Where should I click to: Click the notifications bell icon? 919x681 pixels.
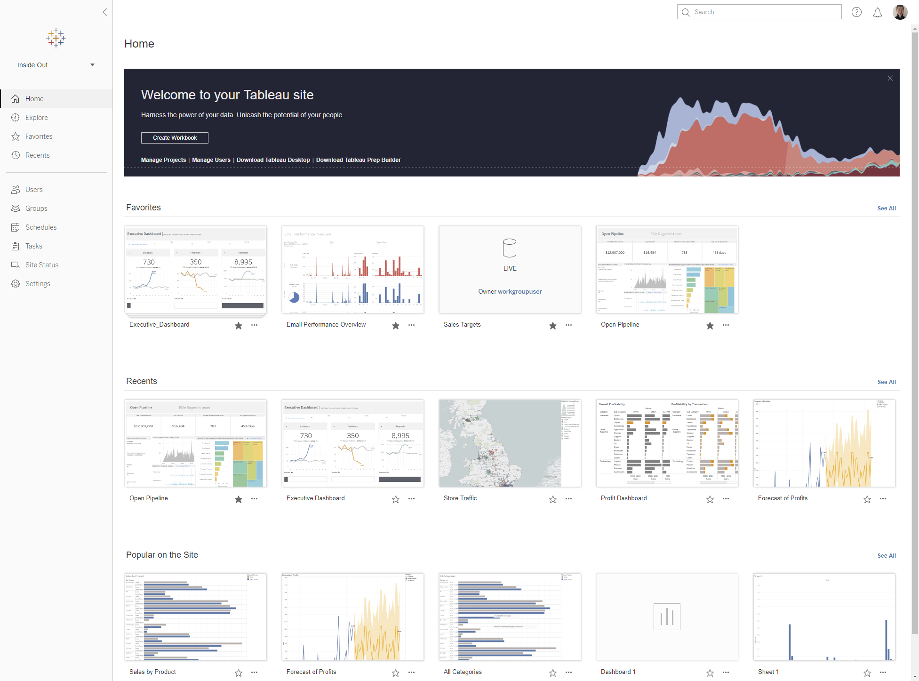pos(878,12)
